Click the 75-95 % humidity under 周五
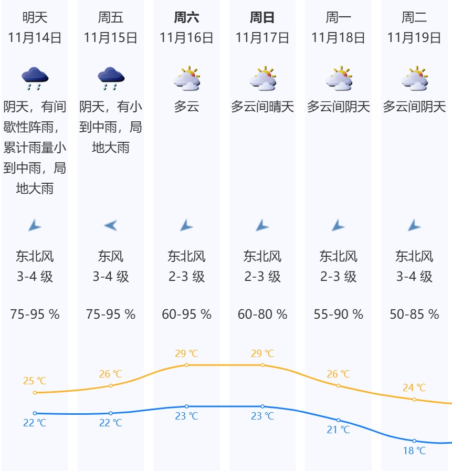This screenshot has width=452, height=471. pyautogui.click(x=111, y=315)
